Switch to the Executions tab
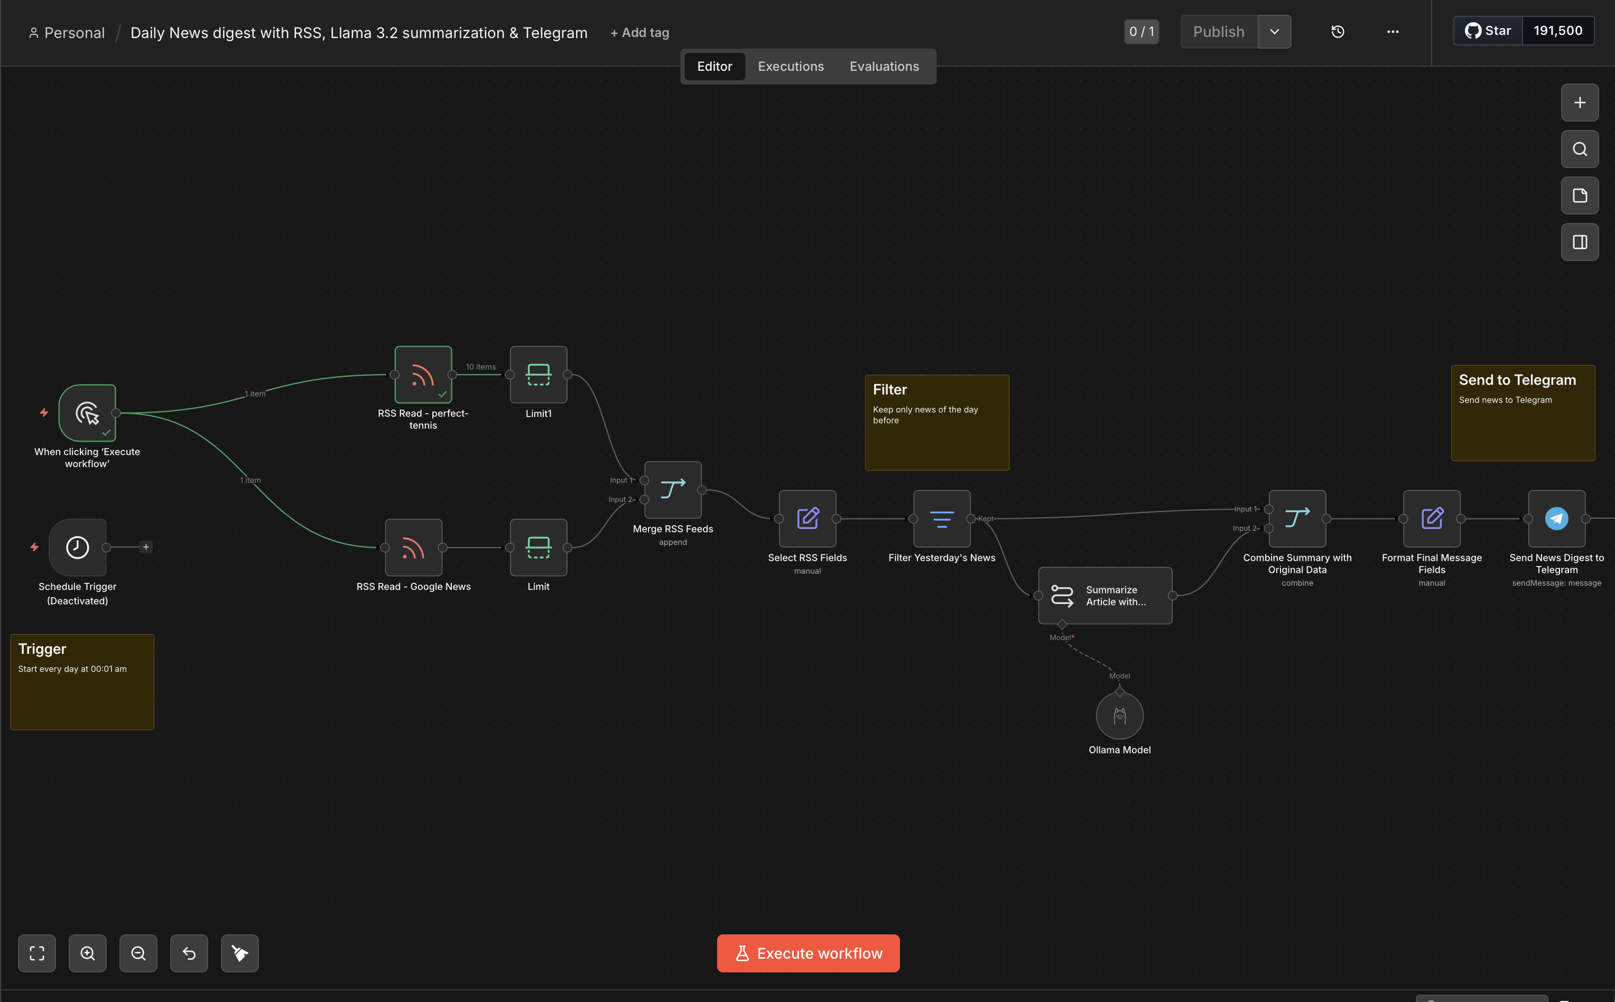This screenshot has height=1002, width=1615. coord(791,66)
